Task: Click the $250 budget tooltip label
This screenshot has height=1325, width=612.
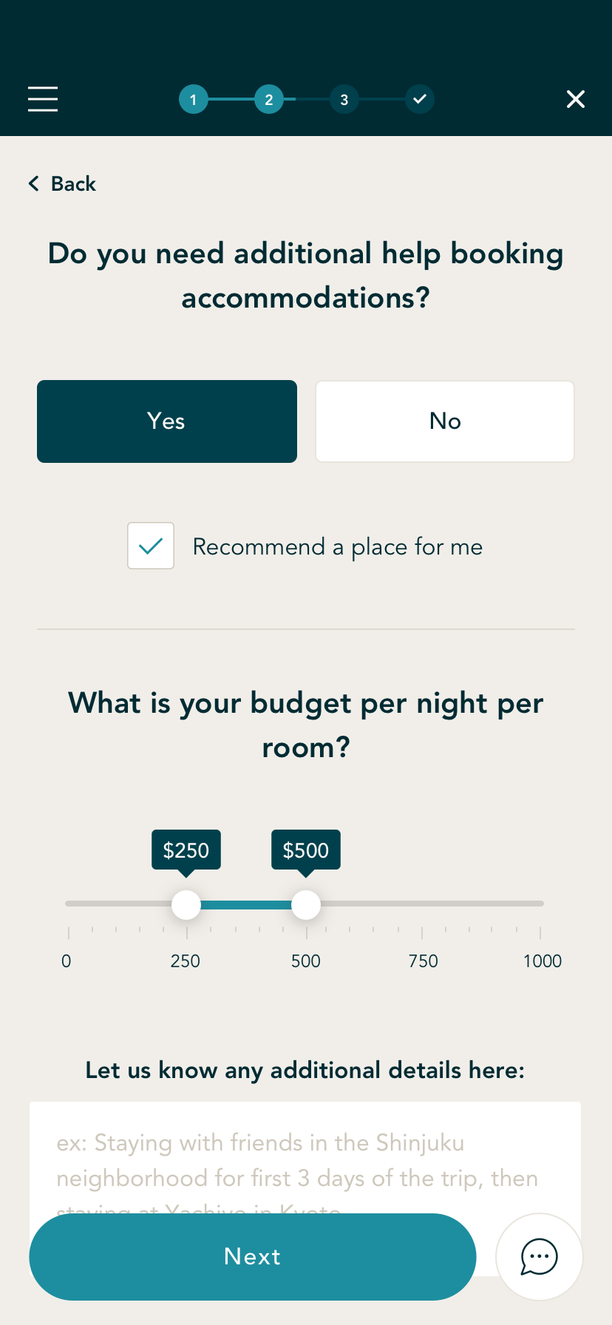Action: (186, 850)
